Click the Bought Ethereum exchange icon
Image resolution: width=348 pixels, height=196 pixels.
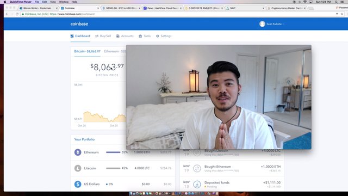pyautogui.click(x=197, y=168)
